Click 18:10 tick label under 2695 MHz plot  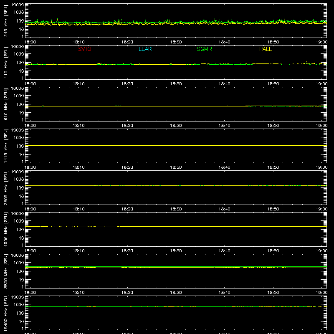[x=78, y=209]
